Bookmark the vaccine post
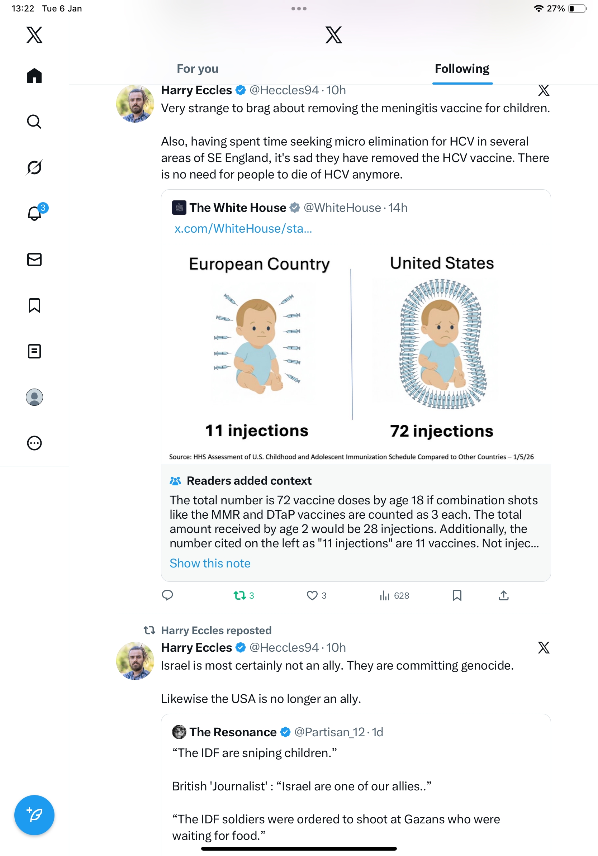The height and width of the screenshot is (856, 598). click(x=457, y=595)
